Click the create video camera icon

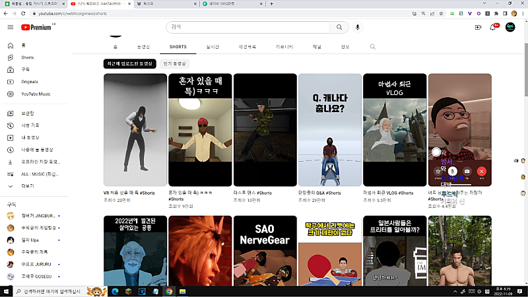coord(478,27)
